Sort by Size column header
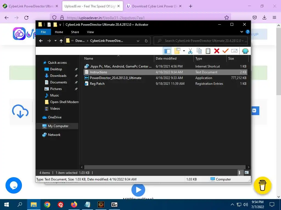Image resolution: width=281 pixels, height=210 pixels. coord(237,59)
